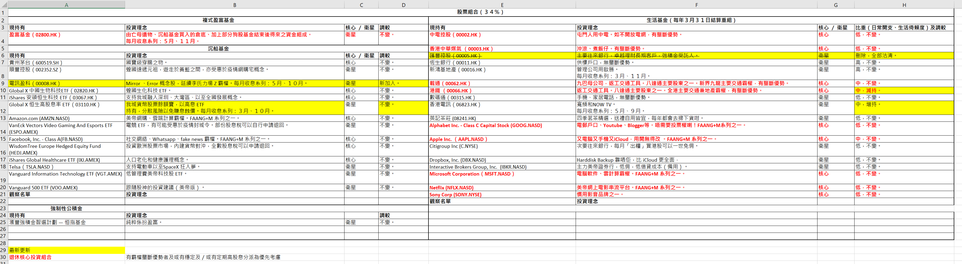Select cell 香港電訊（06823.HK）
Image resolution: width=962 pixels, height=264 pixels.
(502, 108)
